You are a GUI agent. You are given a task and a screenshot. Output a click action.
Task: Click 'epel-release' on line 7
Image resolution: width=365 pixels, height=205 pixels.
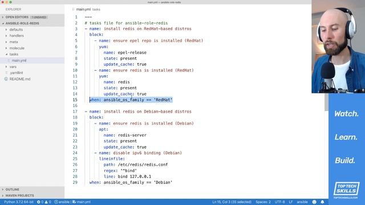tap(132, 52)
